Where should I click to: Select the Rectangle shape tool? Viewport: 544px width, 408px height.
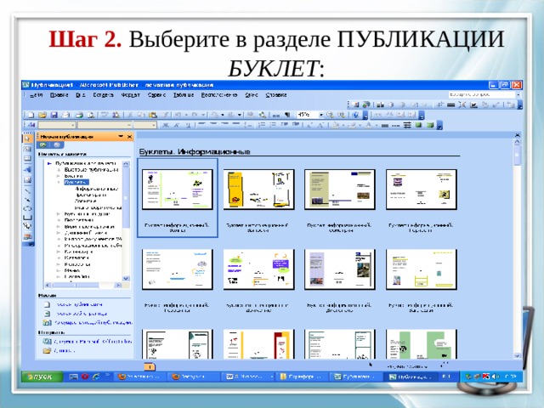click(27, 218)
